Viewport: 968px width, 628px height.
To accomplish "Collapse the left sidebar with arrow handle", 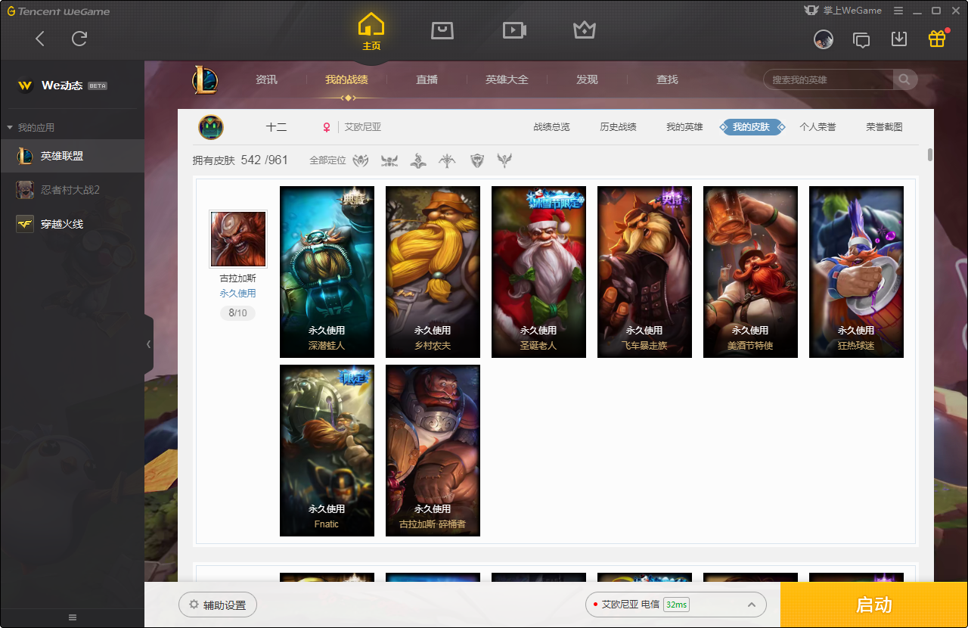I will click(148, 344).
